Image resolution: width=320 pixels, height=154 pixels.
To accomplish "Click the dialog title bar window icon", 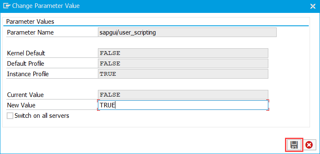I will [7, 6].
